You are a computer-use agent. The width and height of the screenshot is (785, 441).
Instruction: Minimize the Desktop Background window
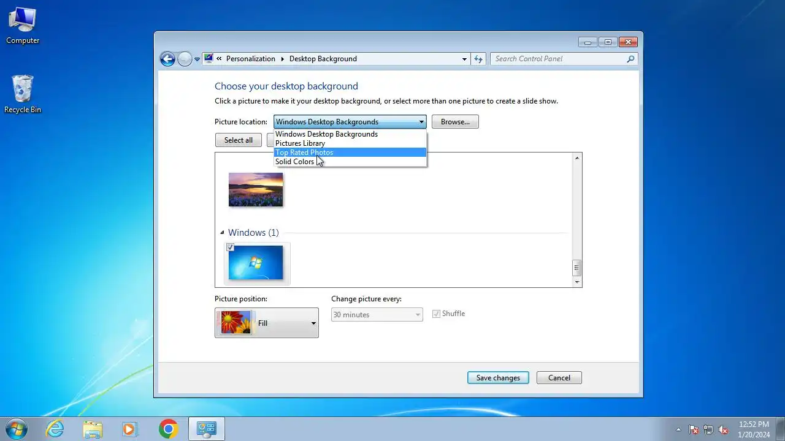tap(588, 42)
